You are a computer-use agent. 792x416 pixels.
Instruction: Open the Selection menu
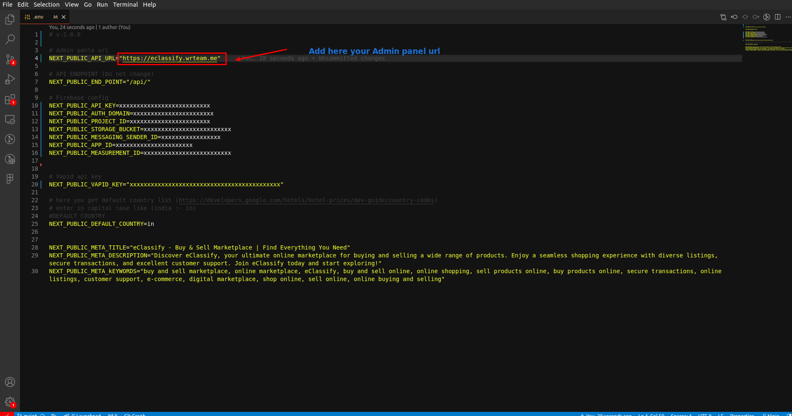coord(46,5)
